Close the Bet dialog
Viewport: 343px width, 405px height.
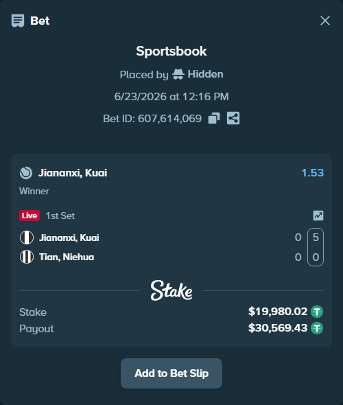tap(325, 21)
